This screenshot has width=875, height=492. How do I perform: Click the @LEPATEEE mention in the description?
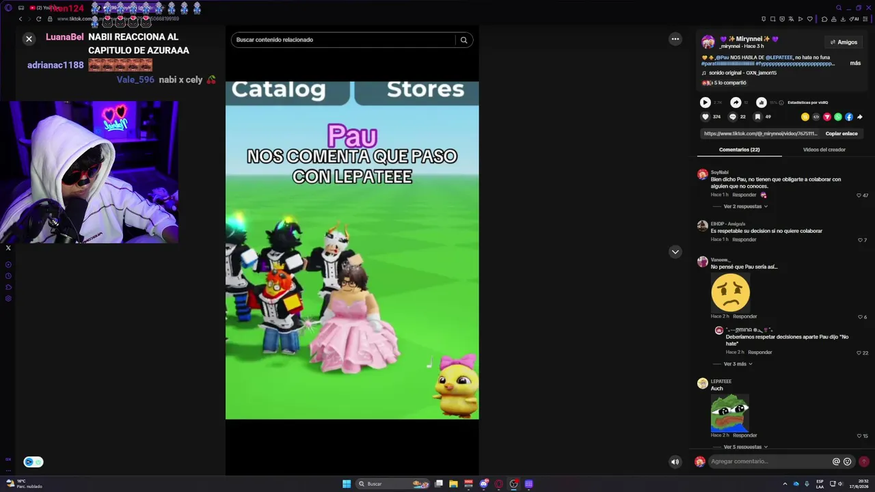(x=779, y=57)
